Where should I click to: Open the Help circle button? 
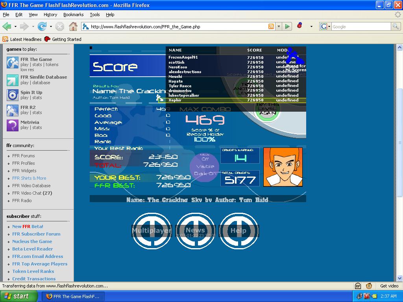click(238, 231)
